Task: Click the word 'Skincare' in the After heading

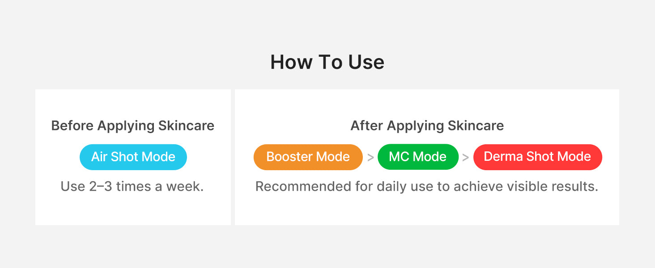Action: coord(476,126)
